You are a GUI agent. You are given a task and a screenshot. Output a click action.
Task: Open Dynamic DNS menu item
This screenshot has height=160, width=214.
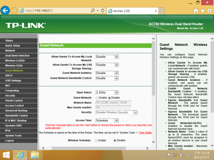point(19,126)
